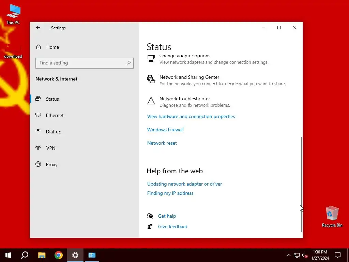Image resolution: width=349 pixels, height=262 pixels.
Task: Close the Settings window
Action: point(295,28)
